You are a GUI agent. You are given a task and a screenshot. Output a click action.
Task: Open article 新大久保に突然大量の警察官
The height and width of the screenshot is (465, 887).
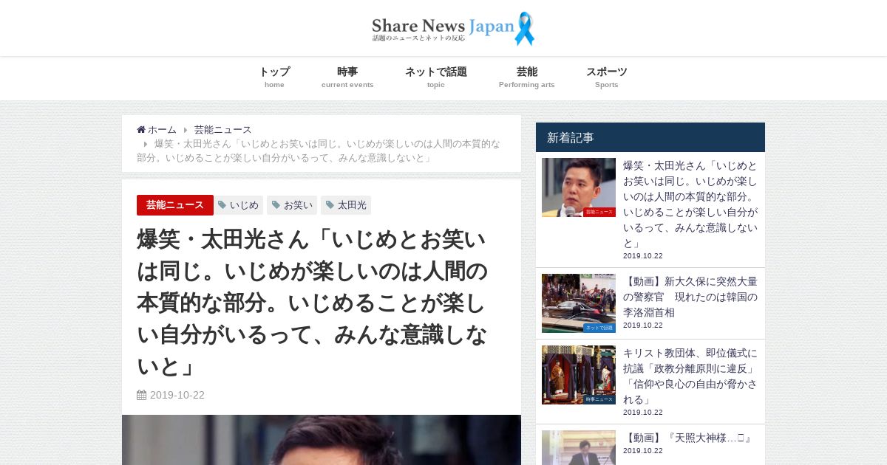[x=690, y=297]
